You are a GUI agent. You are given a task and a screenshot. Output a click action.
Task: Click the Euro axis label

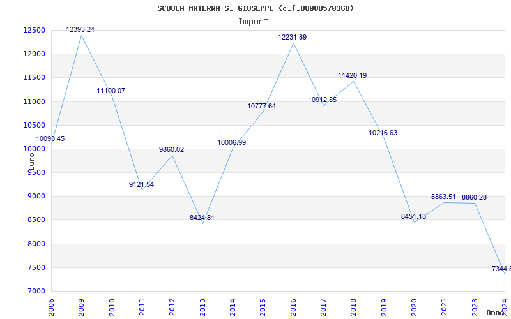(x=31, y=162)
